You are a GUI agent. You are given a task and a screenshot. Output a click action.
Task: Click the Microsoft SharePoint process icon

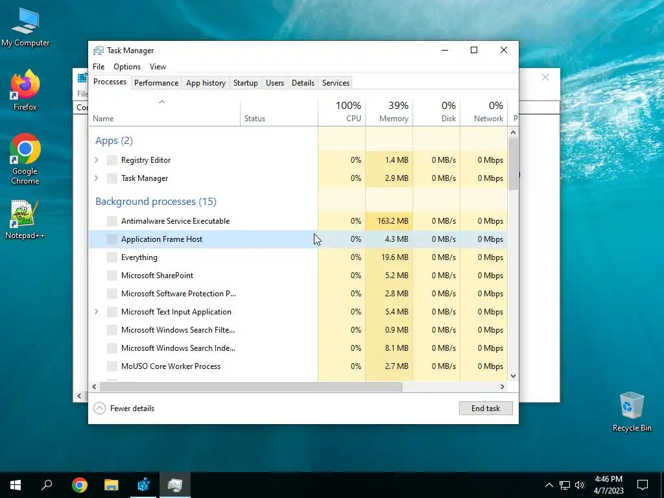(112, 276)
